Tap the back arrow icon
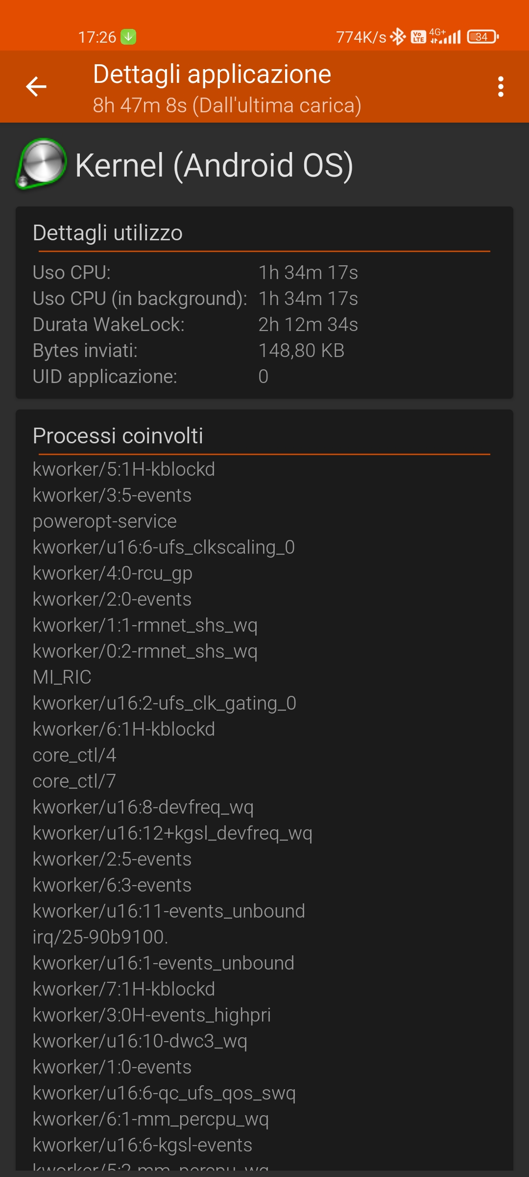 point(36,87)
